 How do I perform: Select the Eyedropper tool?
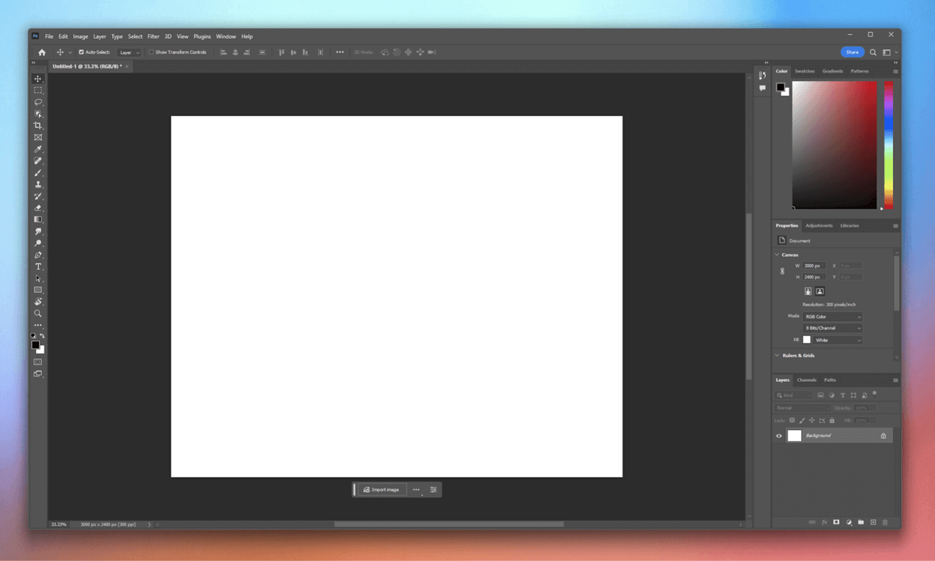[x=37, y=149]
